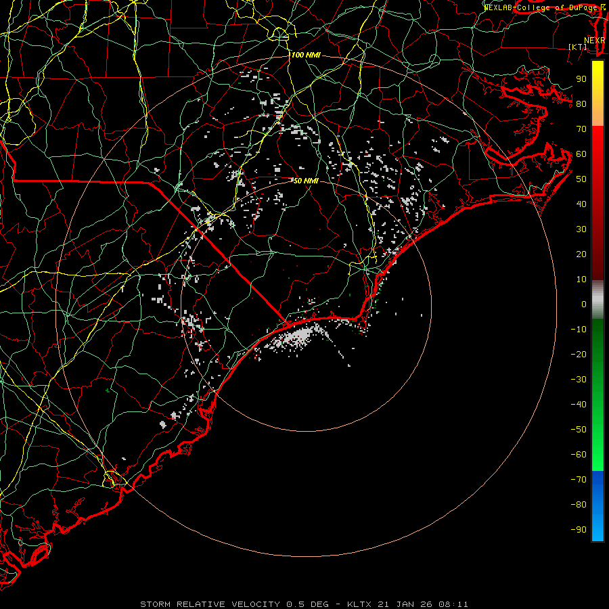Select the -40 value on the velocity scale

click(x=579, y=405)
